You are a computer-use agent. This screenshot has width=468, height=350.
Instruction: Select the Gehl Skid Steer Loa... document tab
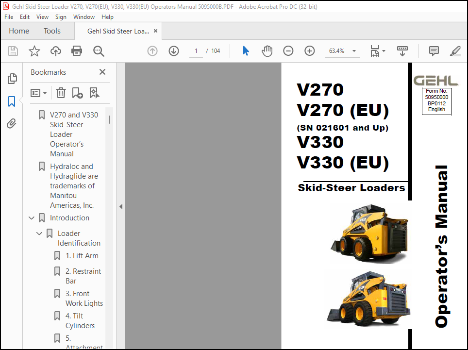tap(118, 31)
